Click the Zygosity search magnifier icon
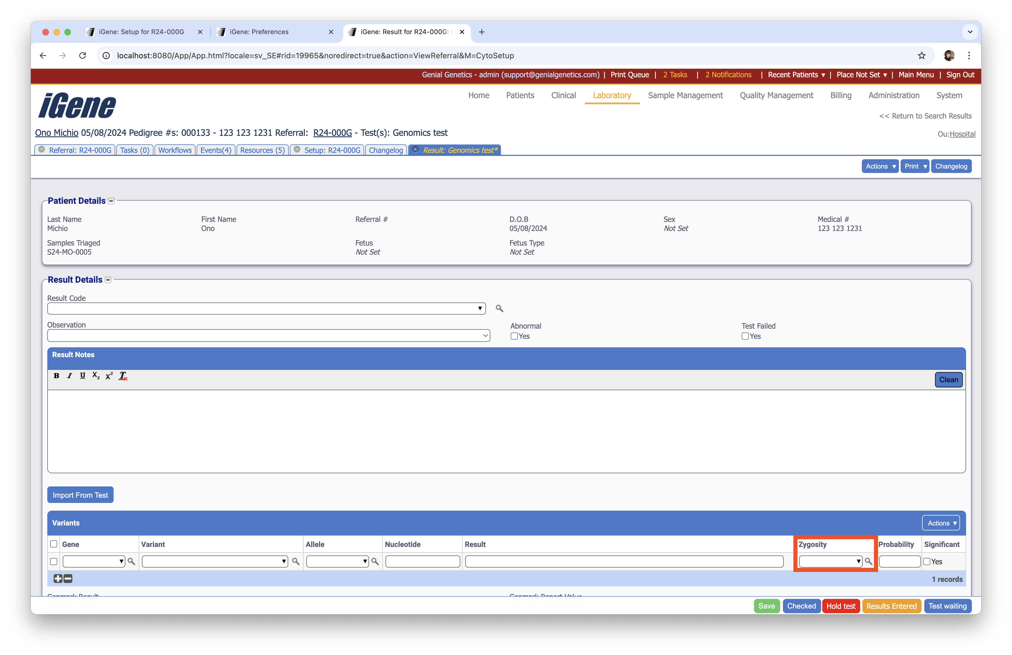 868,562
